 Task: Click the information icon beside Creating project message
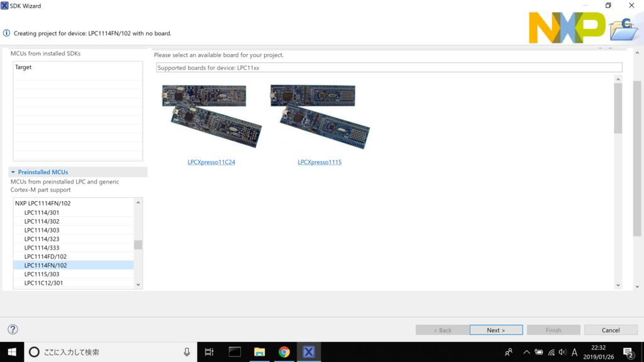coord(6,33)
